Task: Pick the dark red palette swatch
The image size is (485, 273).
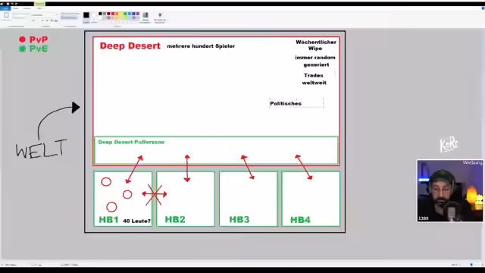Action: pos(108,14)
